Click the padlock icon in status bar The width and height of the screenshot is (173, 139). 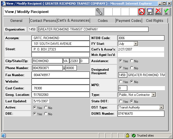pyautogui.click(x=127, y=135)
